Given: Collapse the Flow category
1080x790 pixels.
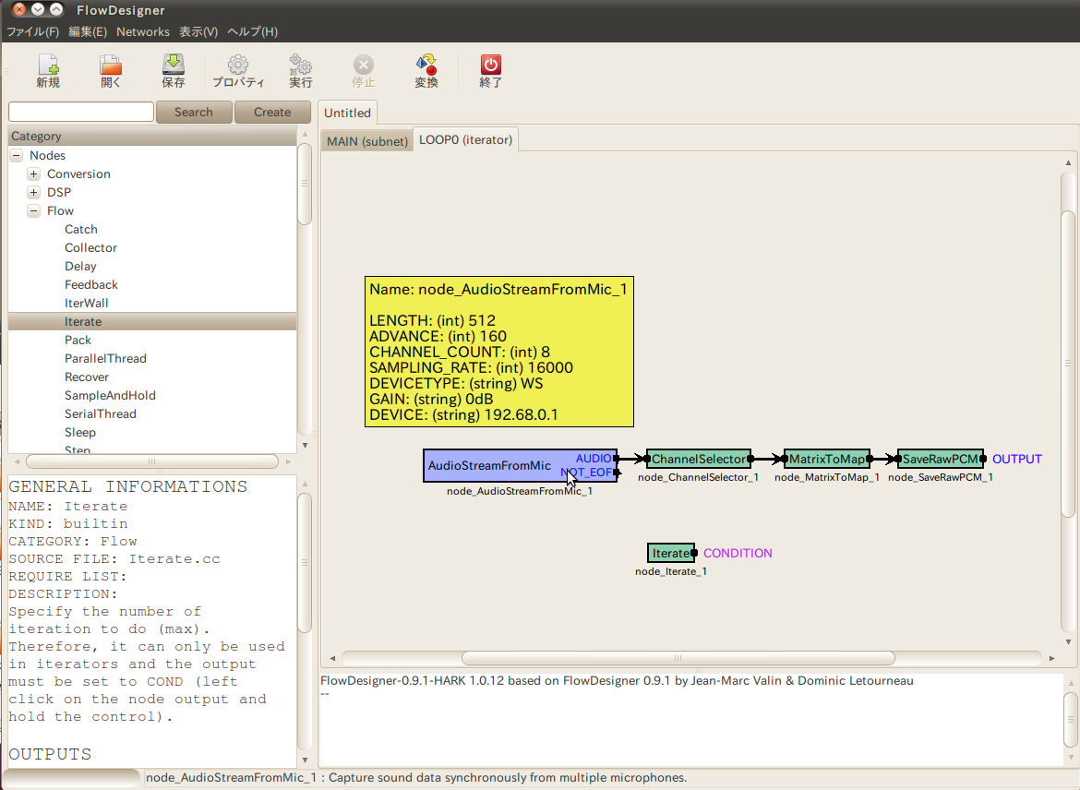Looking at the screenshot, I should click(x=34, y=210).
